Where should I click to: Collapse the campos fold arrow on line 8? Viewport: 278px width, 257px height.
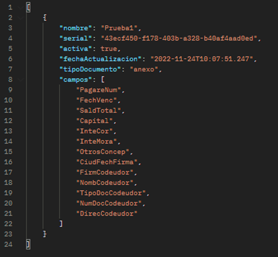pos(21,79)
